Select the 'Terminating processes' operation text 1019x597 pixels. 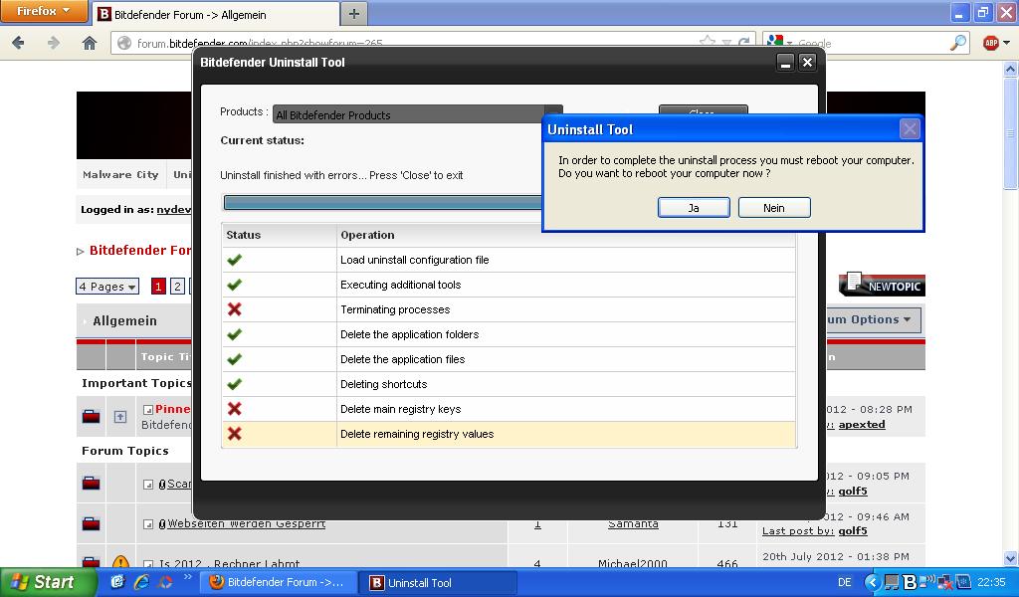(395, 309)
